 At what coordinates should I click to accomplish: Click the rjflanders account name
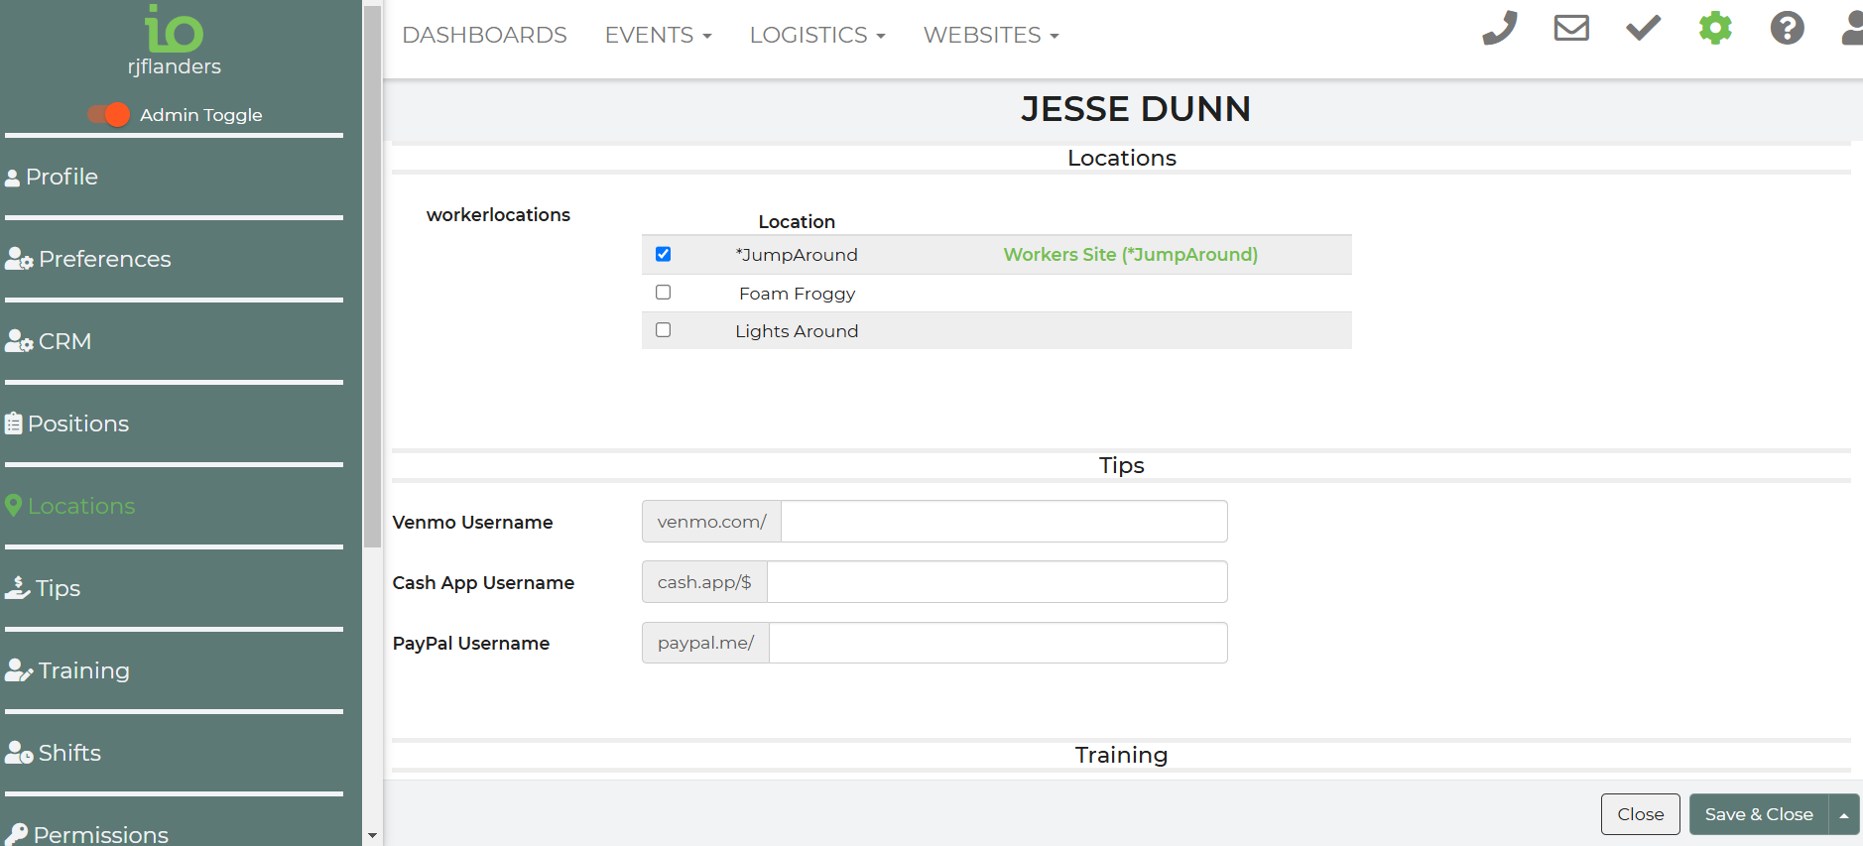175,66
